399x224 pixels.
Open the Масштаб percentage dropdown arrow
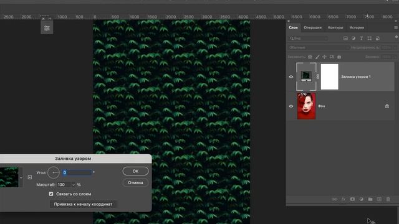(74, 185)
